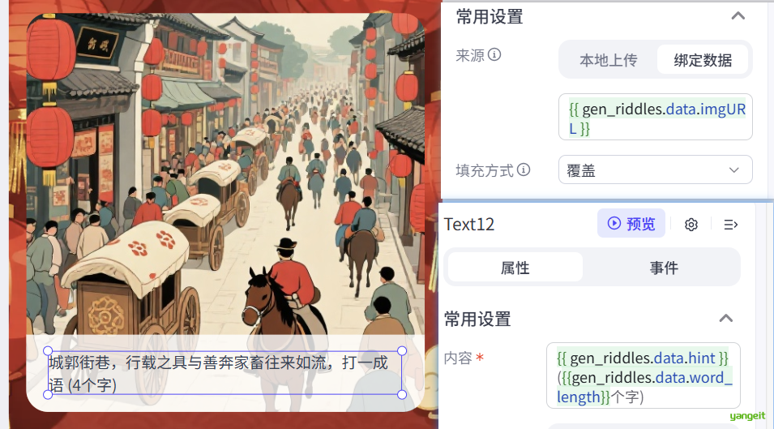Select the top-right resize handle of text box
This screenshot has height=429, width=774.
click(x=402, y=351)
